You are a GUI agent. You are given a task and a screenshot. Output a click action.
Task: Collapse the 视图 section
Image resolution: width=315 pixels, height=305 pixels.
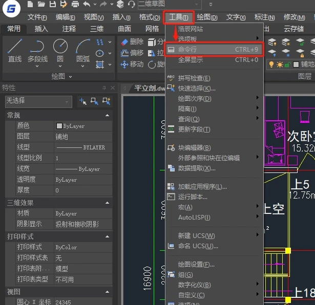[107, 292]
